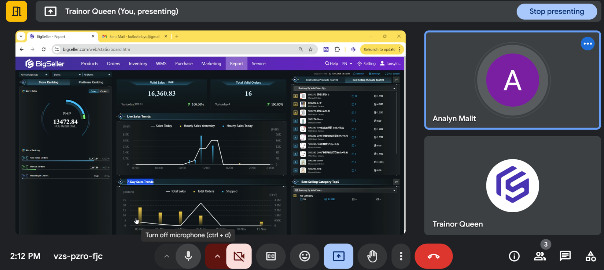
Task: Open chat with everyone
Action: tap(565, 256)
